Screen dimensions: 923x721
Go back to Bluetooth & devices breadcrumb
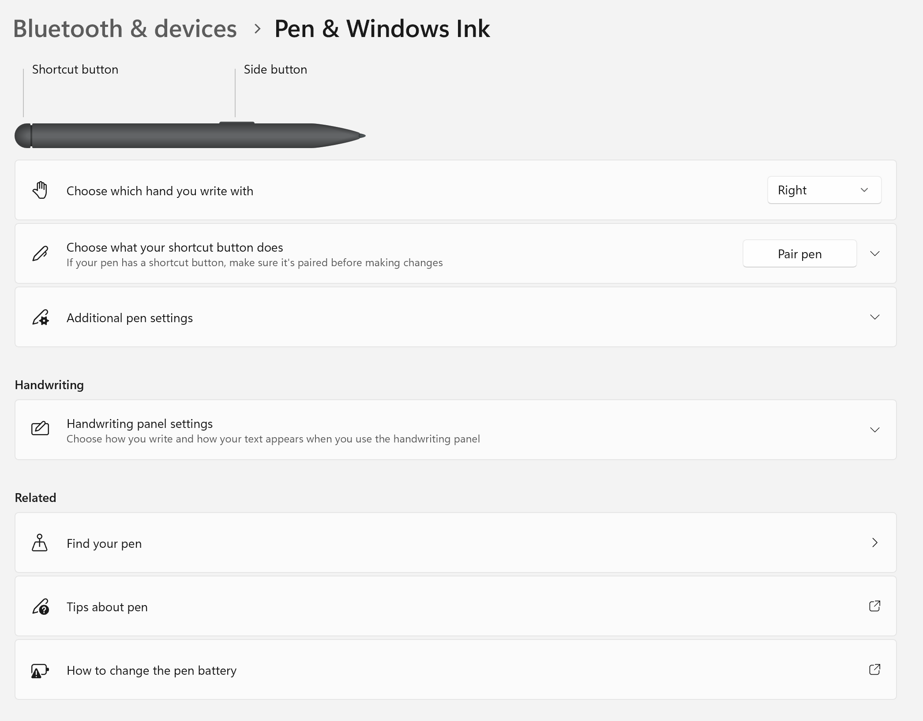pyautogui.click(x=125, y=29)
